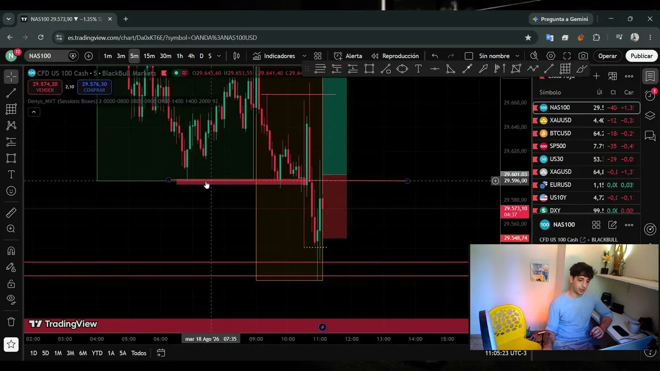Select the SP500 watchlist row
This screenshot has width=660, height=371.
click(586, 146)
